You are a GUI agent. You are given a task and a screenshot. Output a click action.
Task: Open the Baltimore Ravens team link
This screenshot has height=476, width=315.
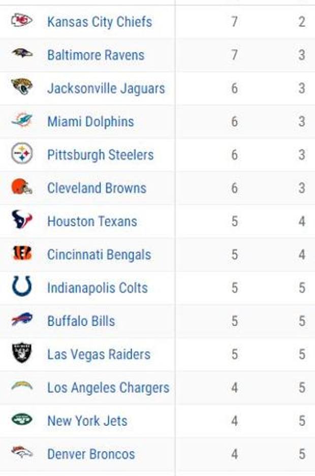96,55
